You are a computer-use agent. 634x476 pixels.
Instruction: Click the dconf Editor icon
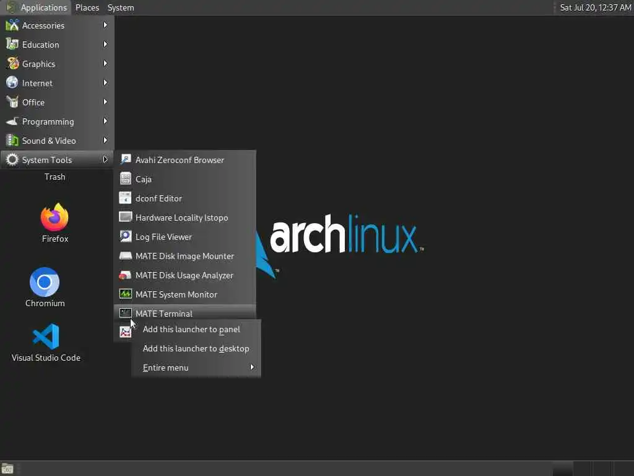125,198
